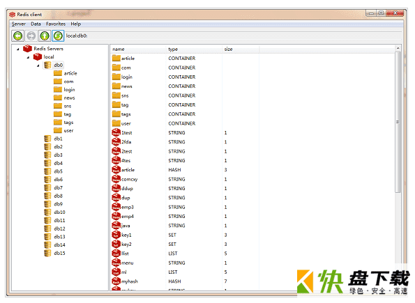
Task: Select db0 database icon in tree
Action: click(x=47, y=65)
